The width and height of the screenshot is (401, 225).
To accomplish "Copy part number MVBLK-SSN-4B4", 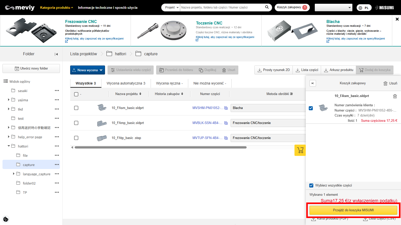I will (x=226, y=123).
